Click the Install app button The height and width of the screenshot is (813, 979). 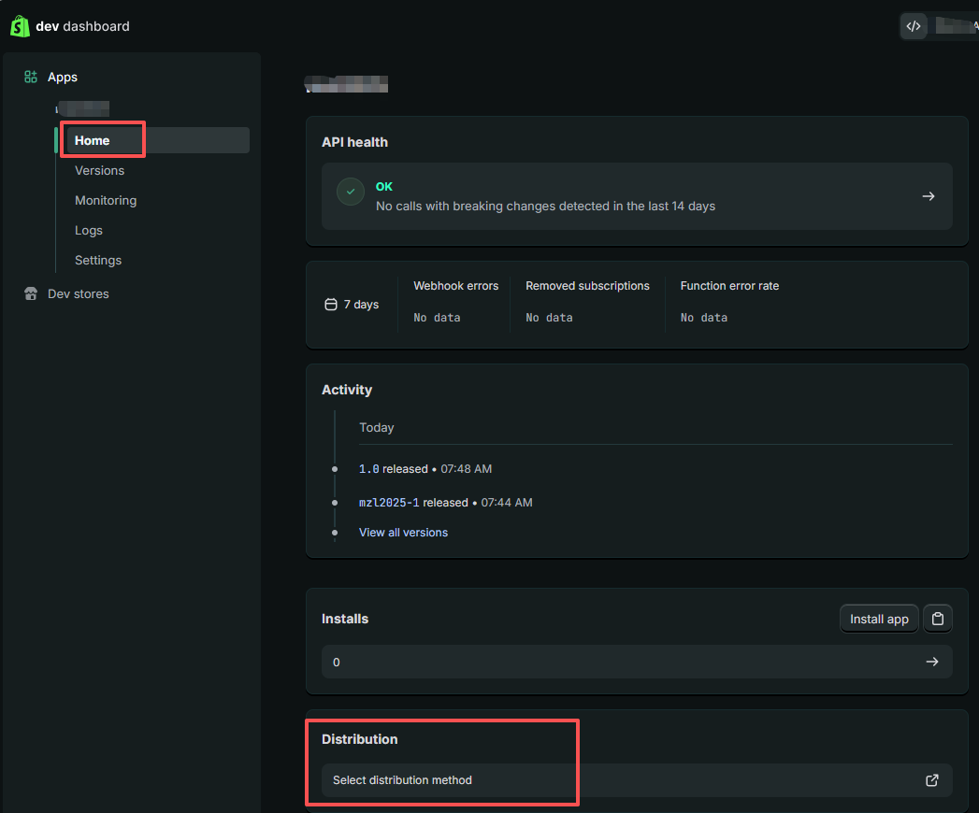point(878,619)
